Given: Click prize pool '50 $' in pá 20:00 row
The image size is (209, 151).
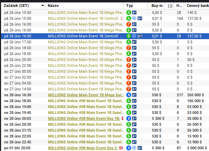Looking at the screenshot, I should 191,60.
